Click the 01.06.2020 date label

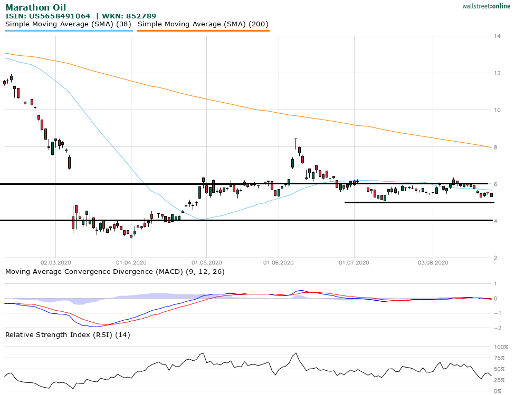coord(278,262)
